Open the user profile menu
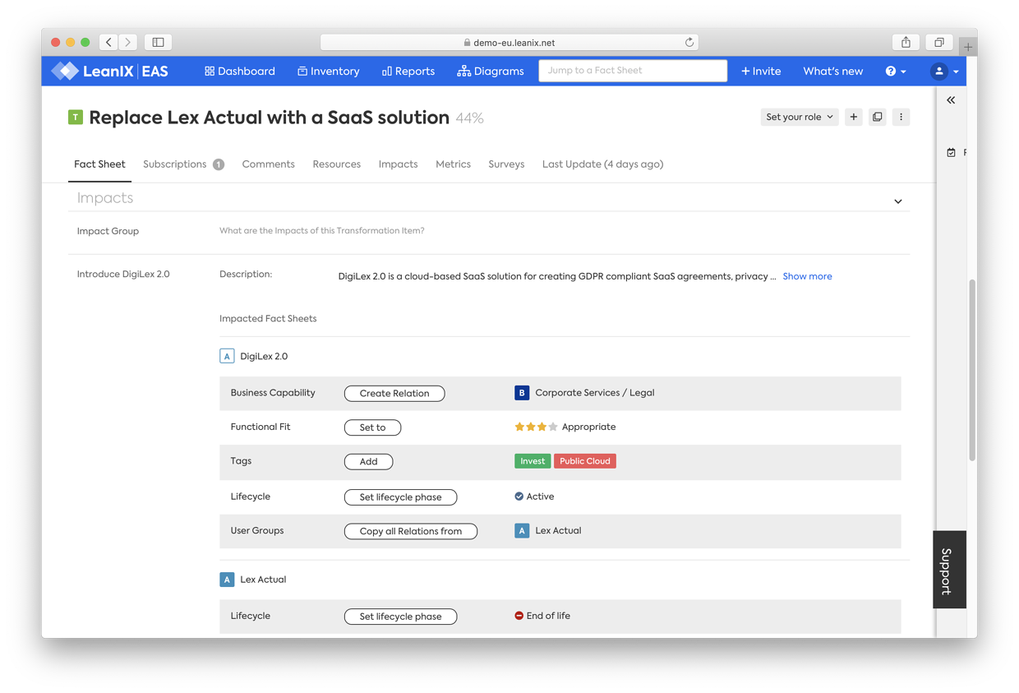Viewport: 1019px width, 693px height. pyautogui.click(x=944, y=72)
